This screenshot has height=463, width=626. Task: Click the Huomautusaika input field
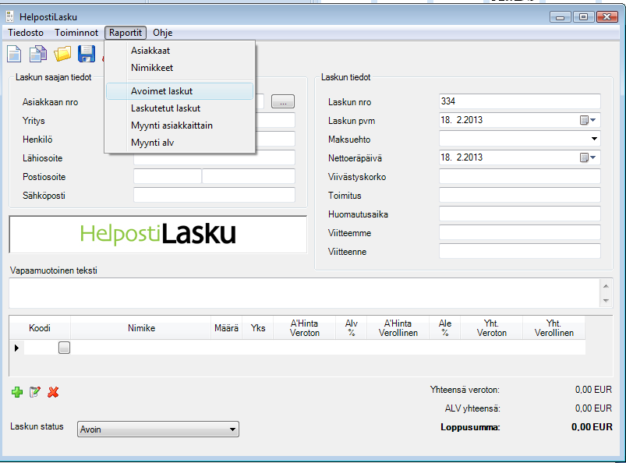[x=520, y=214]
